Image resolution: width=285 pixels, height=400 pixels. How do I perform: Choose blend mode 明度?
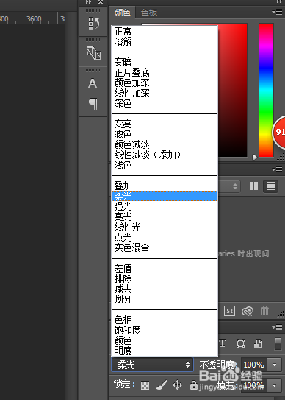click(165, 351)
